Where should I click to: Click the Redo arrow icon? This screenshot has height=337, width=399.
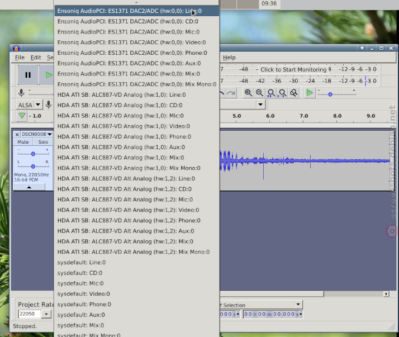[x=231, y=93]
